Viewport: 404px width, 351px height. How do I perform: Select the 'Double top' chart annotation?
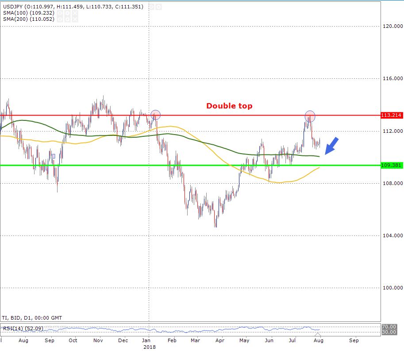point(229,106)
